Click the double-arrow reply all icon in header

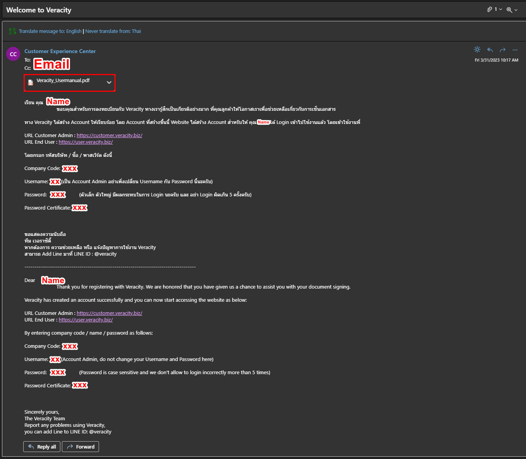(x=490, y=50)
